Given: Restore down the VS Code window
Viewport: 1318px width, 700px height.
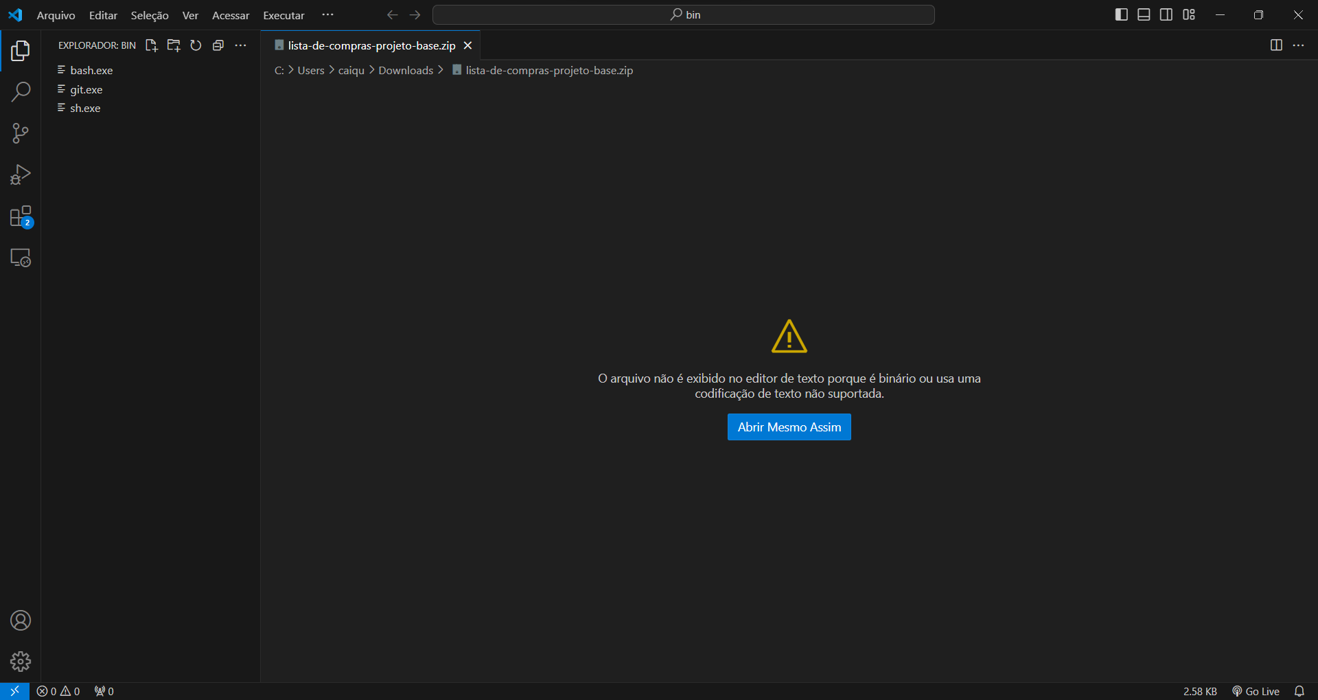Looking at the screenshot, I should 1258,14.
